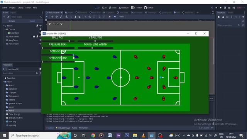Go back in FileSystem path history
This screenshot has width=247, height=139.
tap(3, 69)
